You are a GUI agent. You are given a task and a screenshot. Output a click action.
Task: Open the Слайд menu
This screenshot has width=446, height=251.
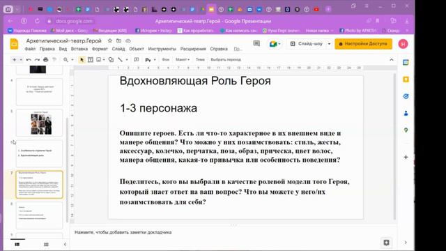click(x=118, y=49)
